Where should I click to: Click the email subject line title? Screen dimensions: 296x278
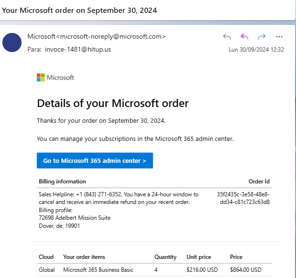point(80,11)
